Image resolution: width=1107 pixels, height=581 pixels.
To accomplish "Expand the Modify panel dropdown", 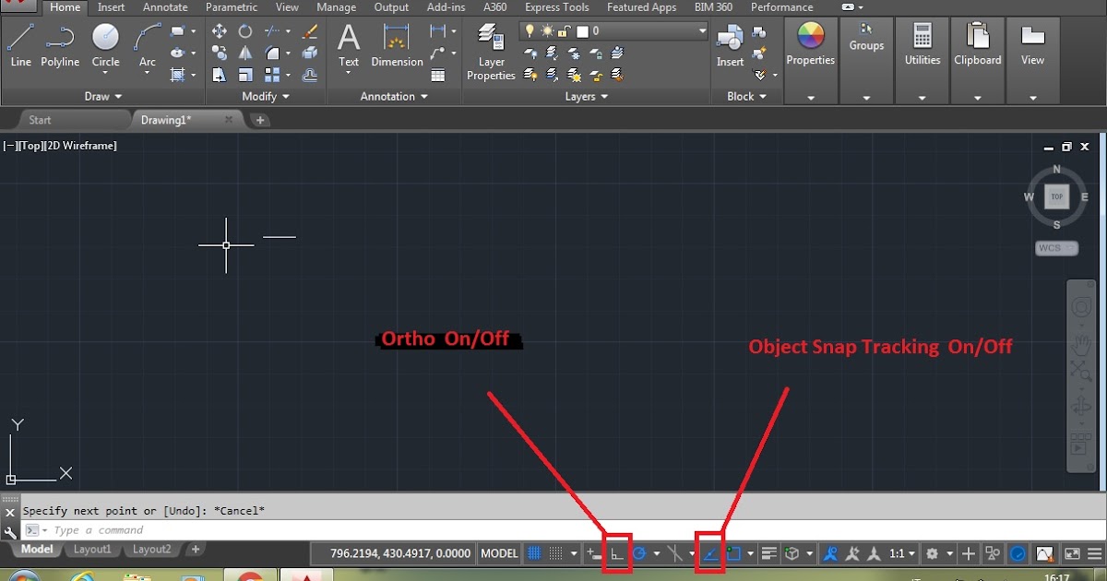I will [x=265, y=96].
